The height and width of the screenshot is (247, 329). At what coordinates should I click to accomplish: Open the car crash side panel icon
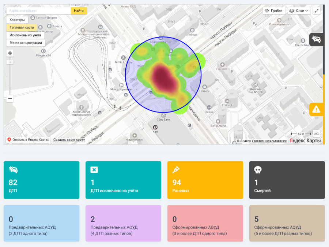coord(316,39)
